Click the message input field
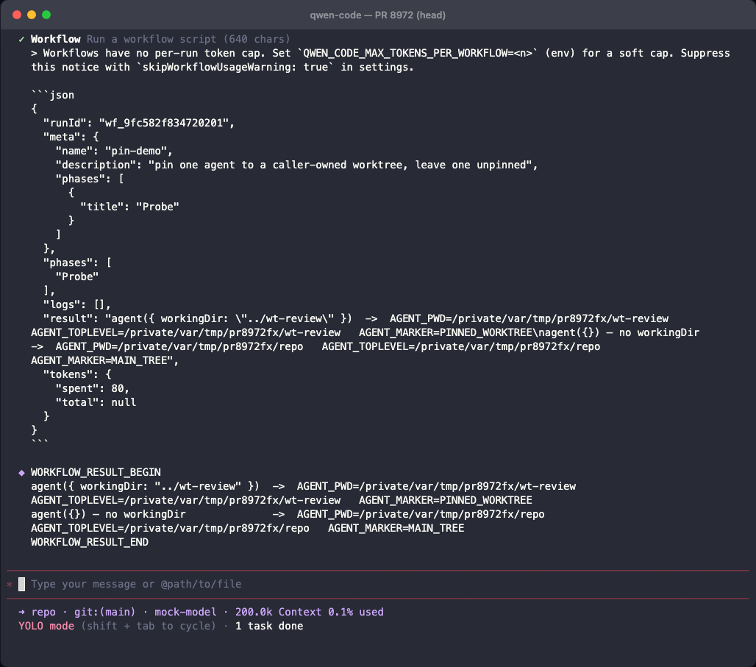This screenshot has height=667, width=756. (377, 584)
